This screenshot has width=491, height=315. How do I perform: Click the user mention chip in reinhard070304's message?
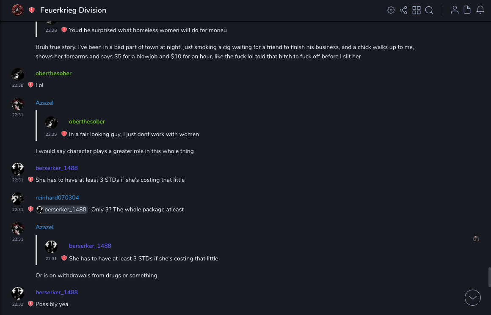[x=62, y=209]
